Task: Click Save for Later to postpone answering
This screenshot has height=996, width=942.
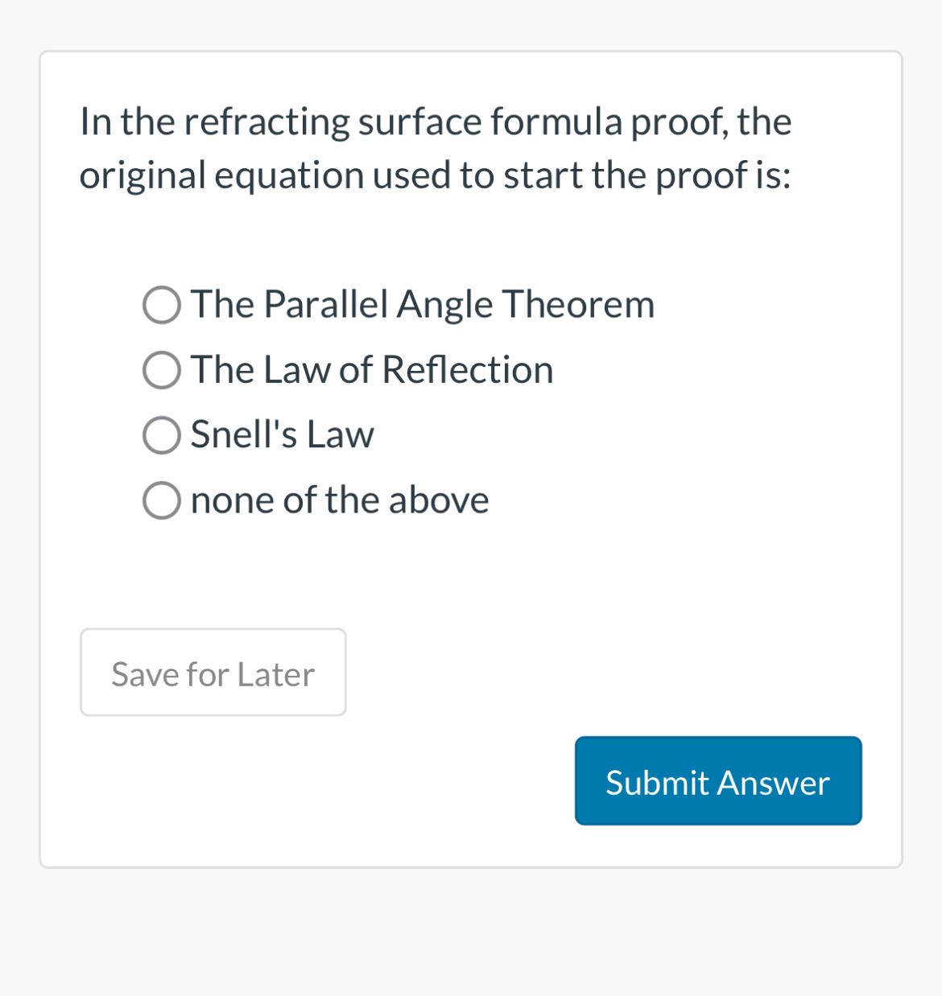Action: coord(213,673)
